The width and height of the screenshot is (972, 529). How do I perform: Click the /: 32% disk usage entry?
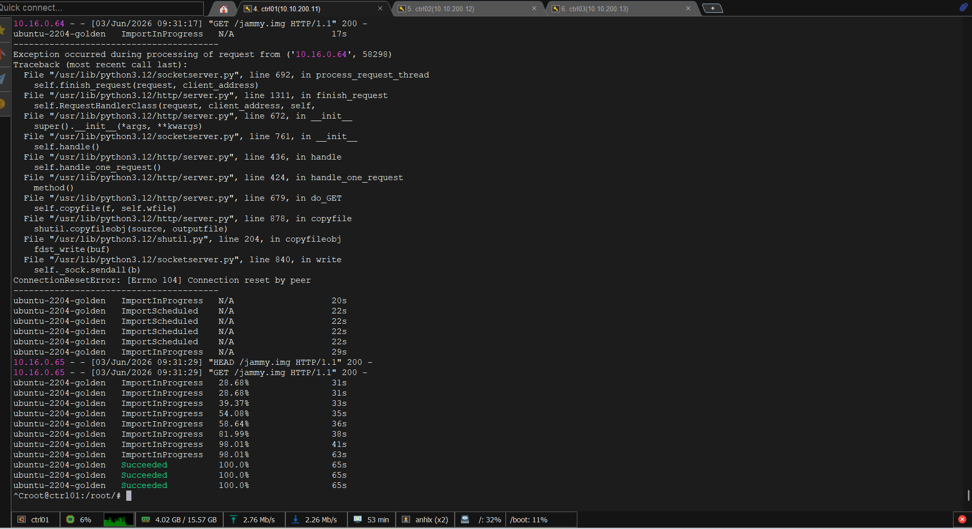(490, 520)
